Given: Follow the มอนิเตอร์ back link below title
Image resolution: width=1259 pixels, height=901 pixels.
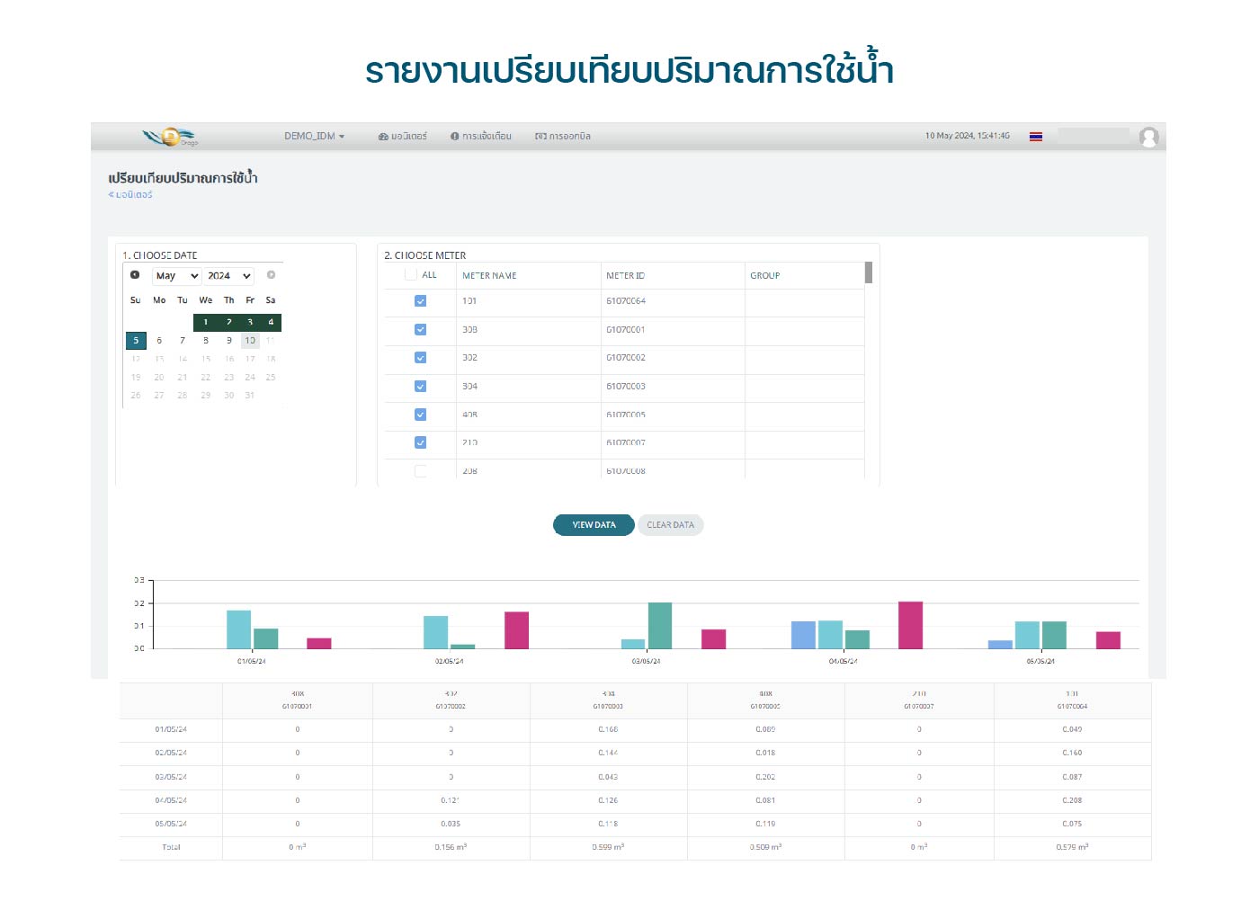Looking at the screenshot, I should click(x=131, y=194).
